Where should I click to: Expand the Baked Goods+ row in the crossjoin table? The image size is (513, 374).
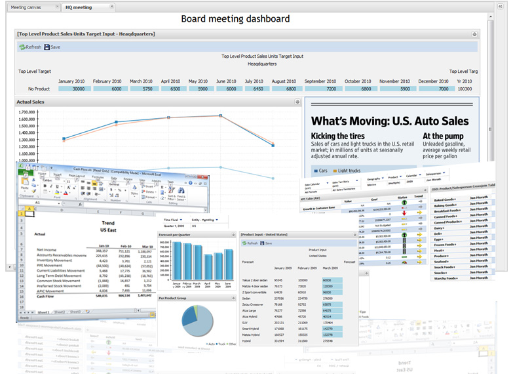coord(445,199)
